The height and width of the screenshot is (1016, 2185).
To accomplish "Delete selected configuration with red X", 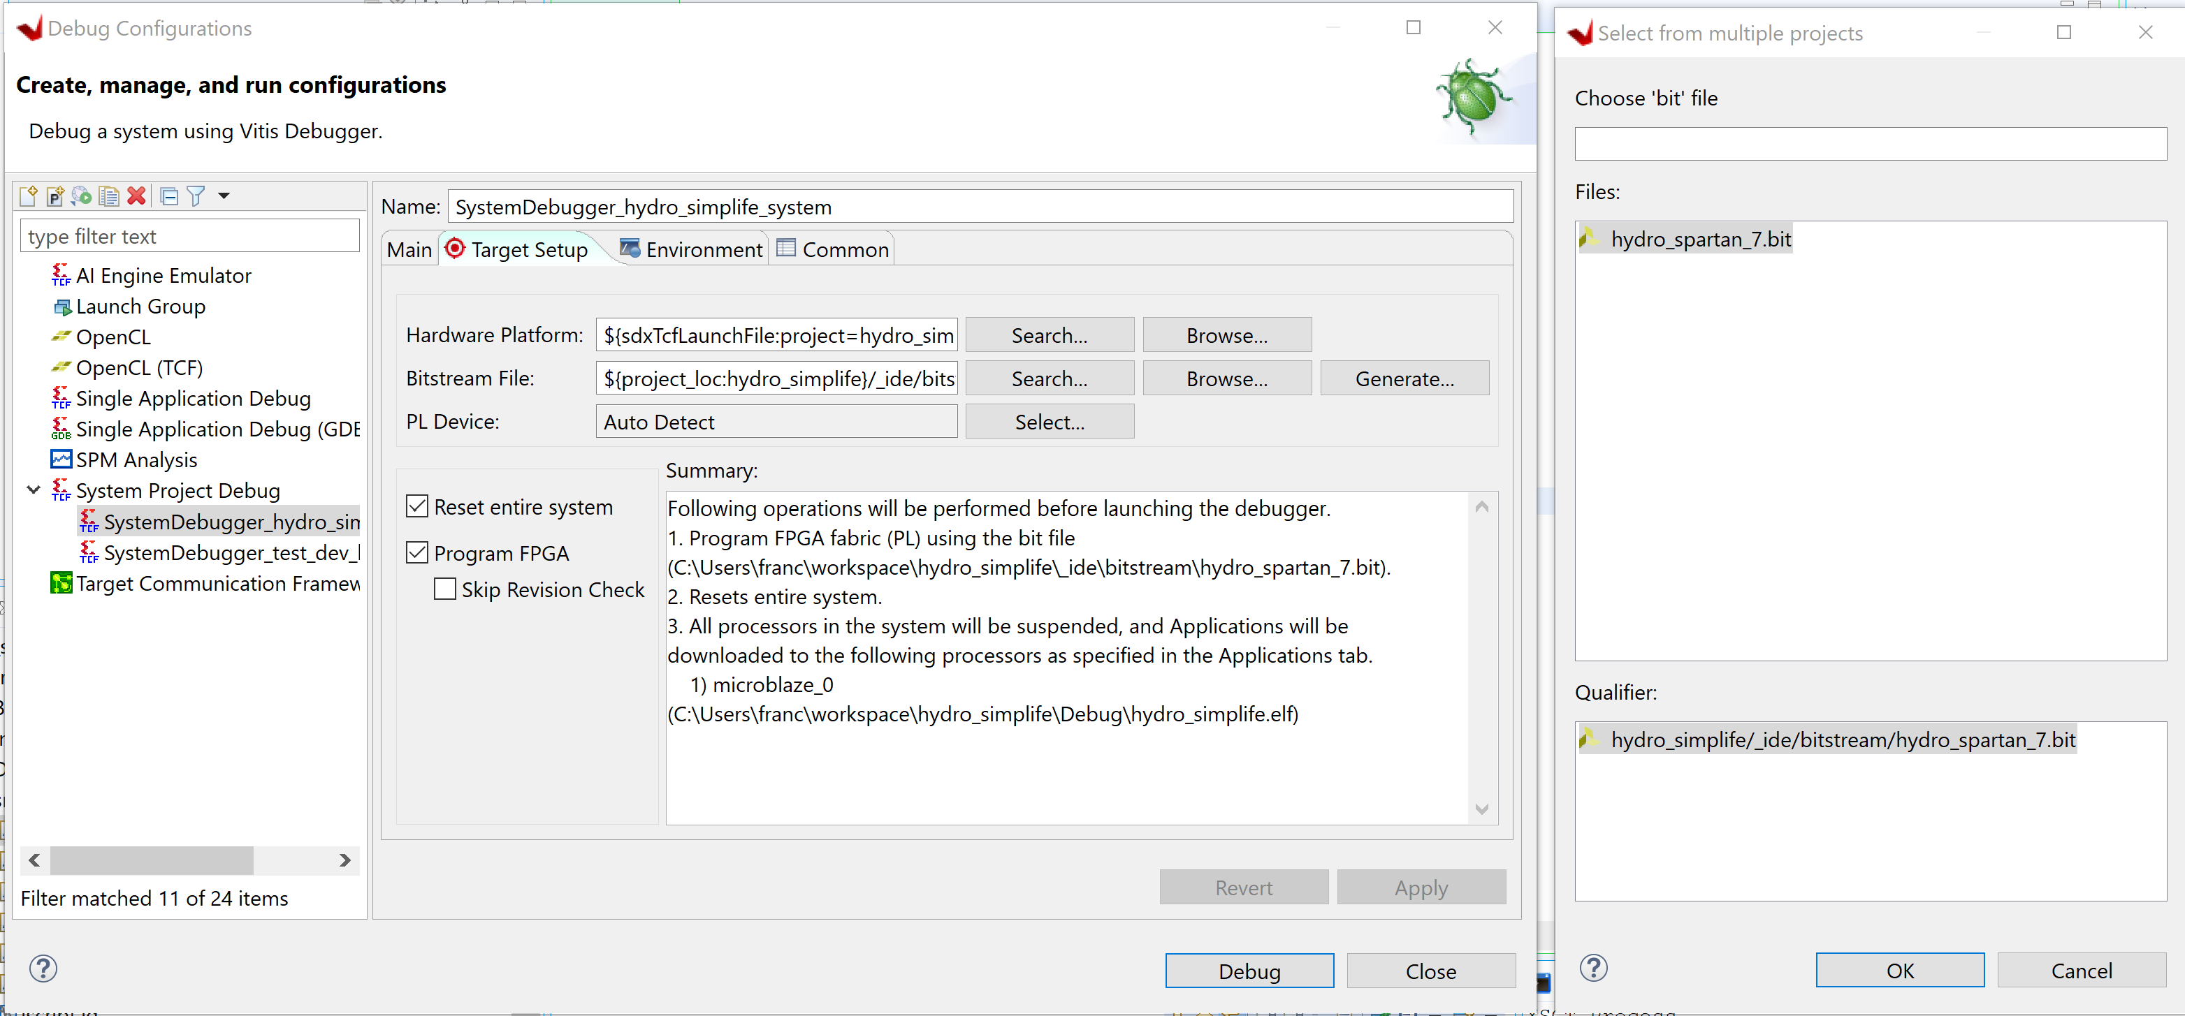I will 136,196.
